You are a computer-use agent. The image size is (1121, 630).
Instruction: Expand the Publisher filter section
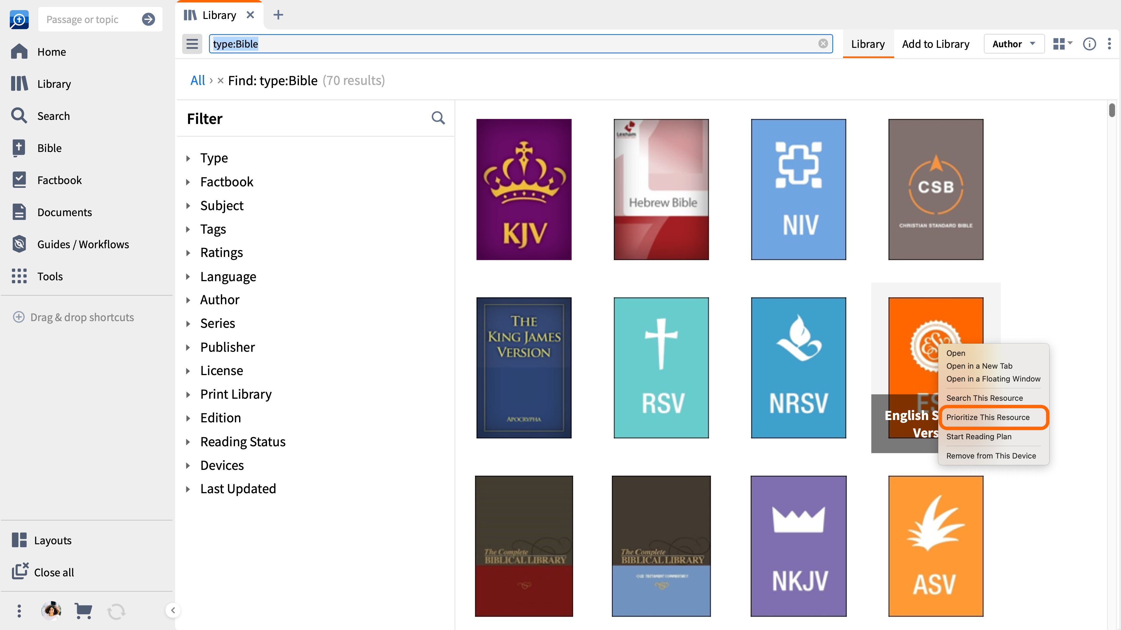pos(187,347)
